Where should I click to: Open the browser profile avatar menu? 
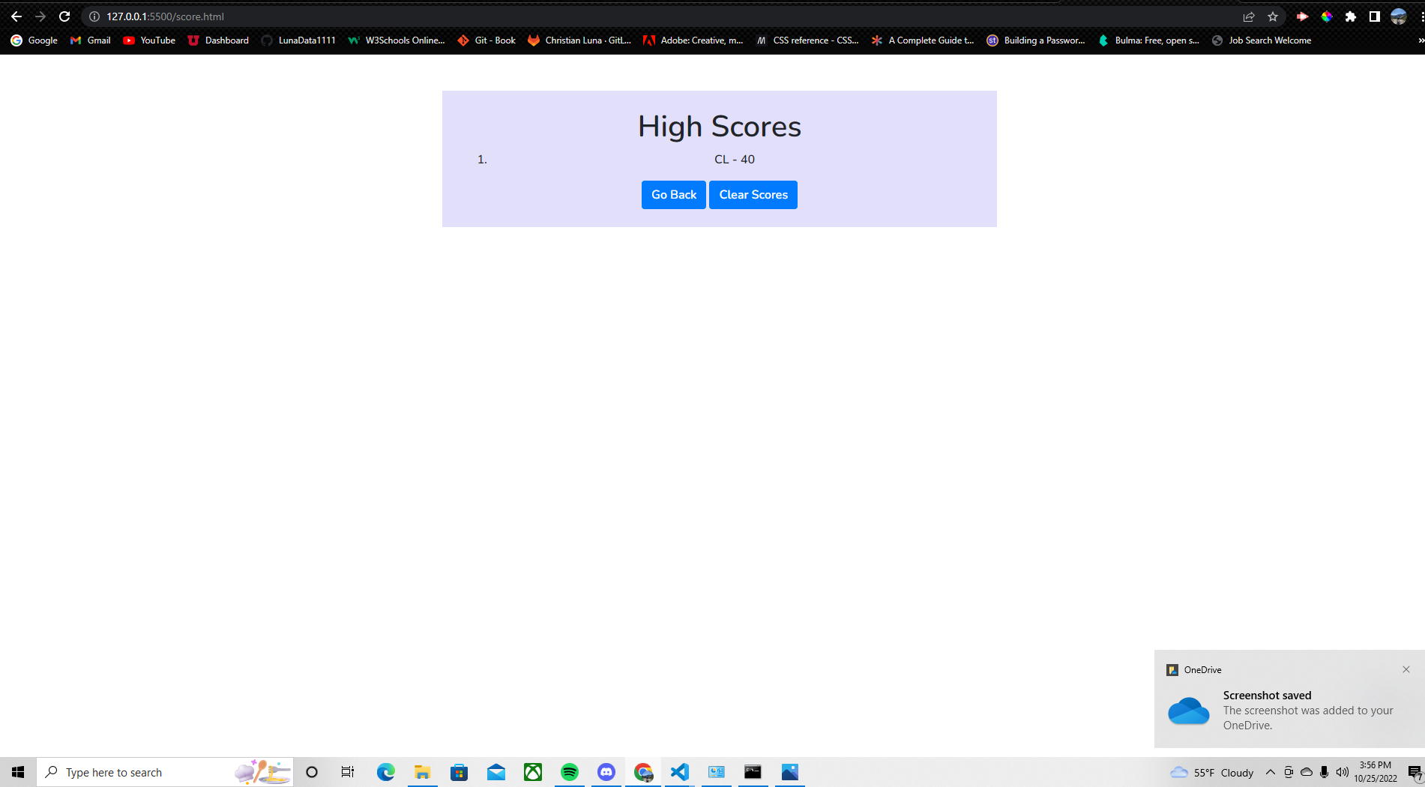point(1398,16)
